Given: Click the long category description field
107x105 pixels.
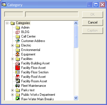Looking at the screenshot, I should 52,14.
